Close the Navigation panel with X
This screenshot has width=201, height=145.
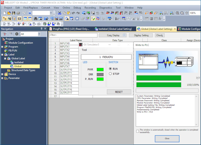(45, 29)
